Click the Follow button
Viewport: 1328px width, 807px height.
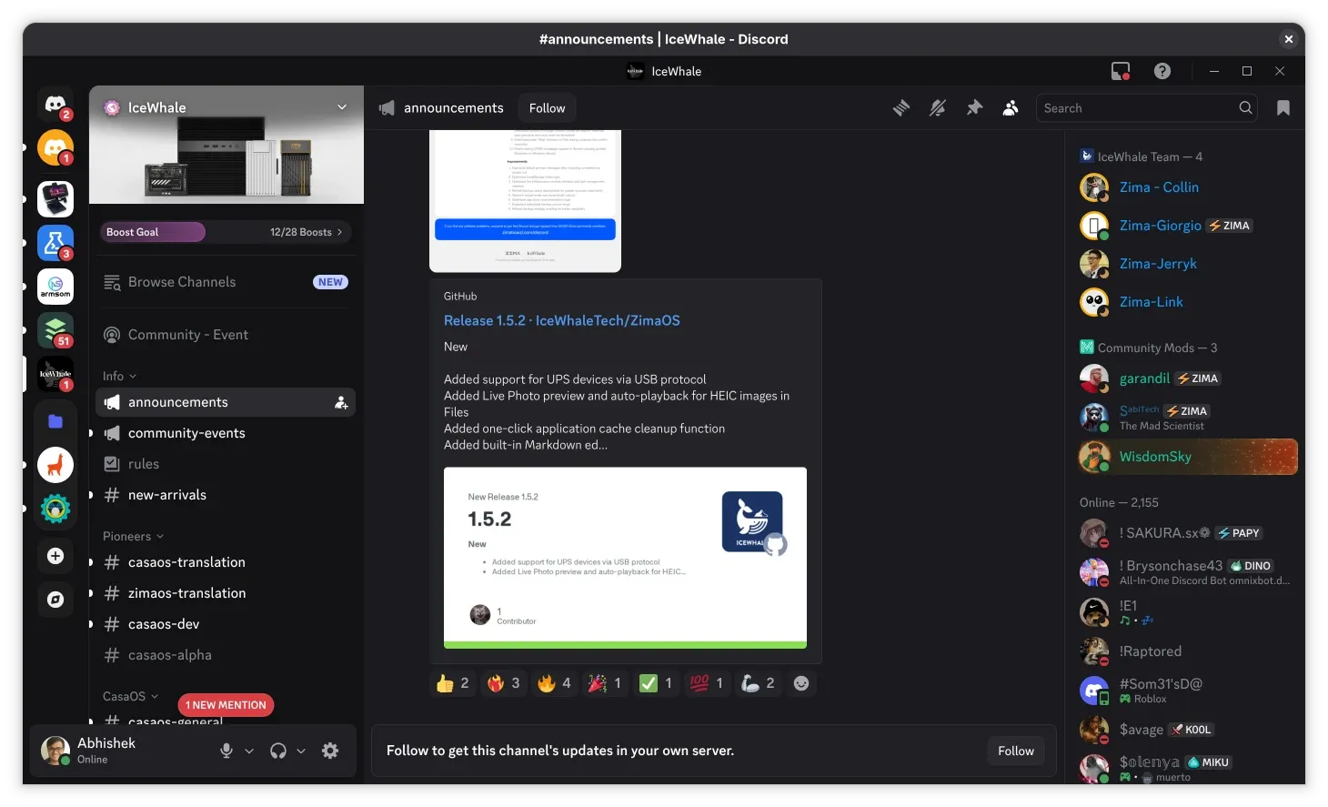tap(547, 107)
